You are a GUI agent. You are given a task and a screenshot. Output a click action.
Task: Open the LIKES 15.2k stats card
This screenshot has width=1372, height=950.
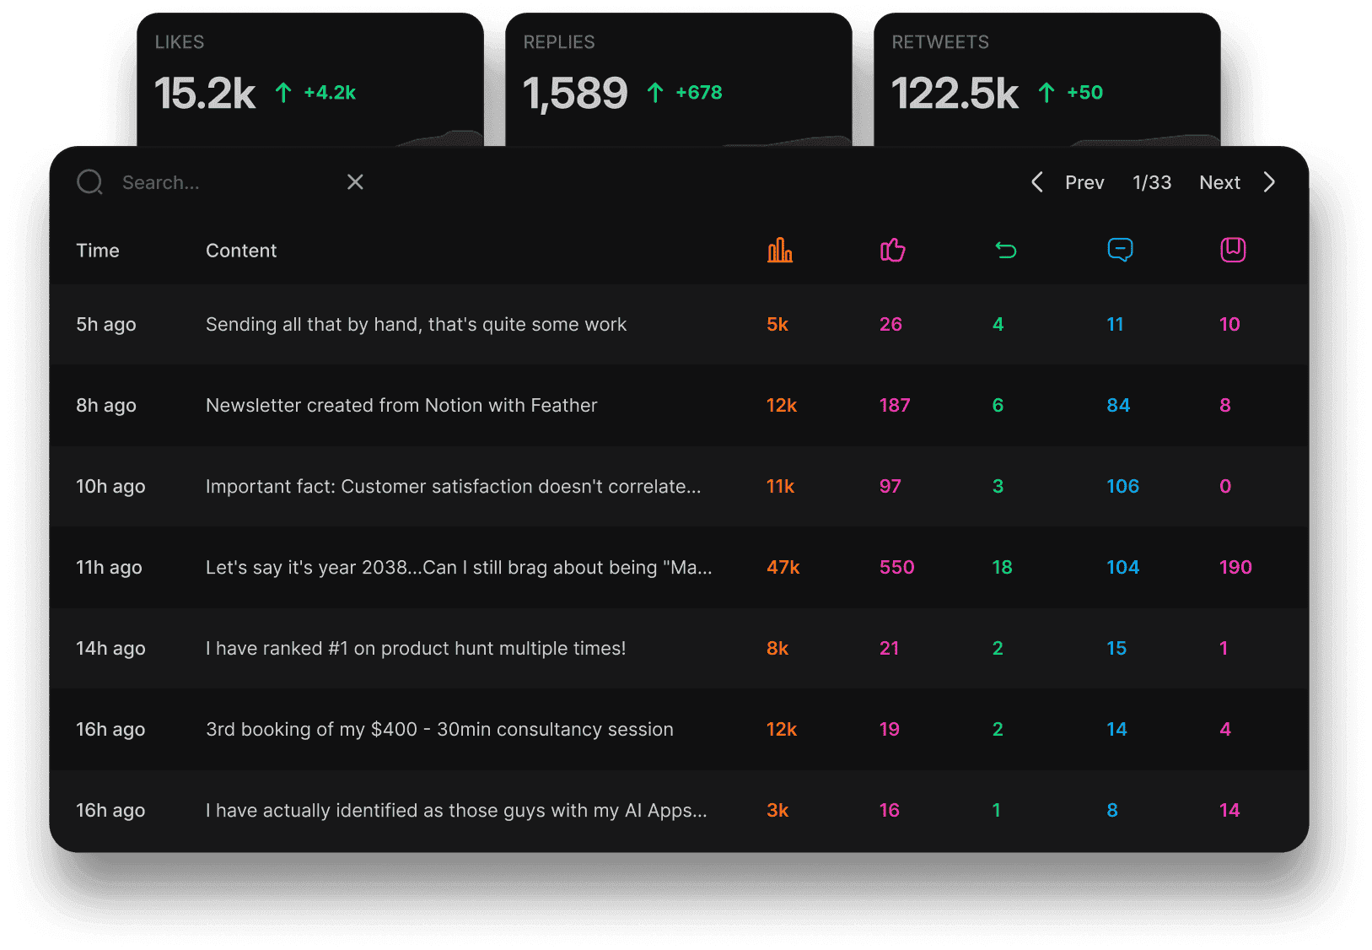tap(310, 80)
